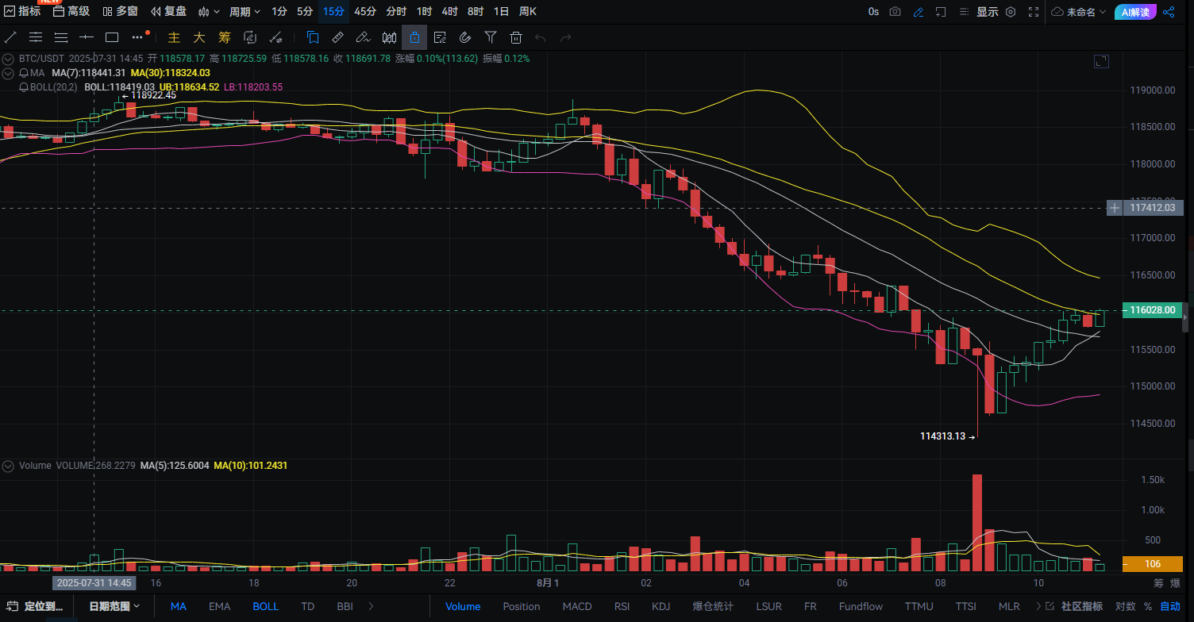The height and width of the screenshot is (622, 1194).
Task: Take chart screenshot with camera icon
Action: coord(895,12)
